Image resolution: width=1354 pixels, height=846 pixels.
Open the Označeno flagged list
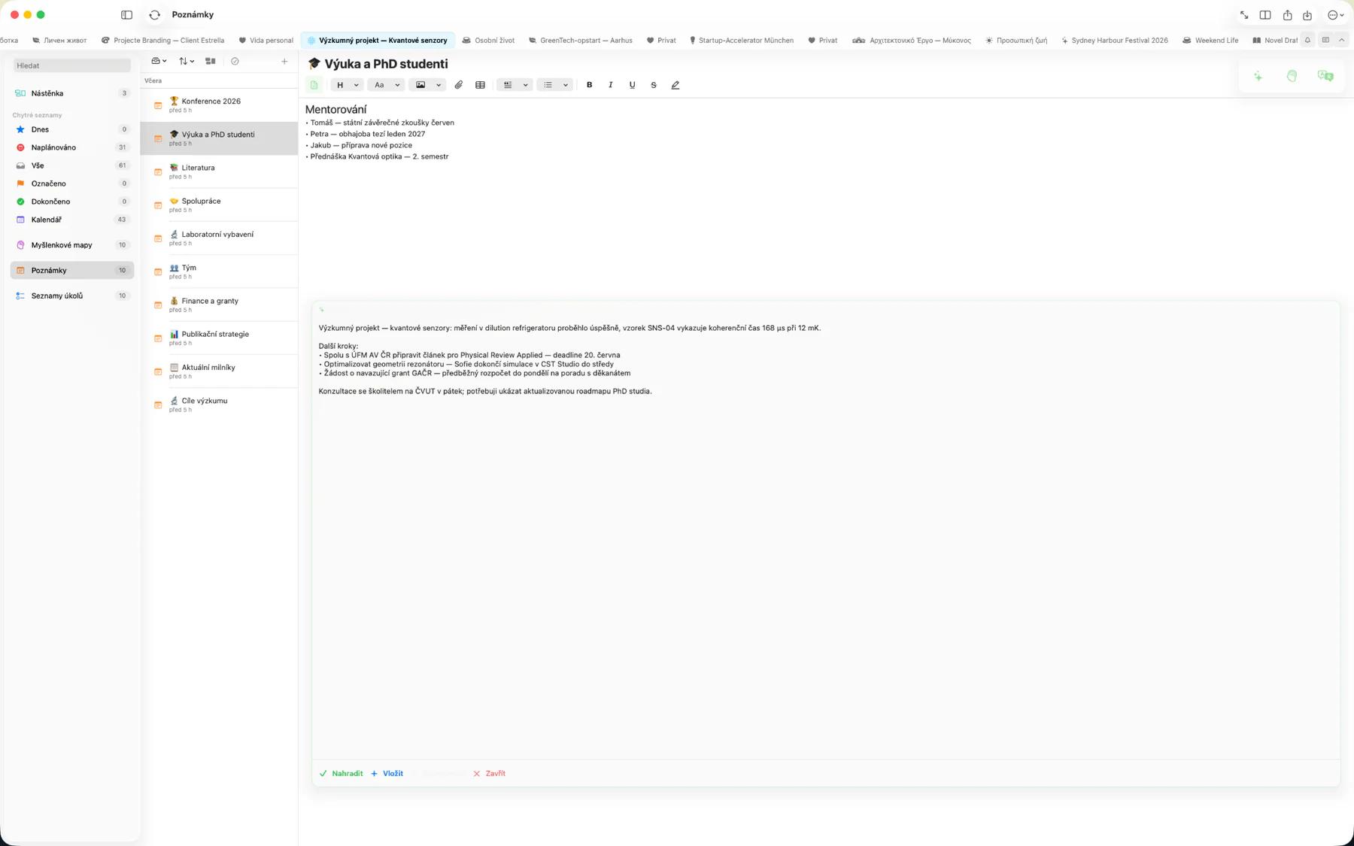pyautogui.click(x=72, y=183)
